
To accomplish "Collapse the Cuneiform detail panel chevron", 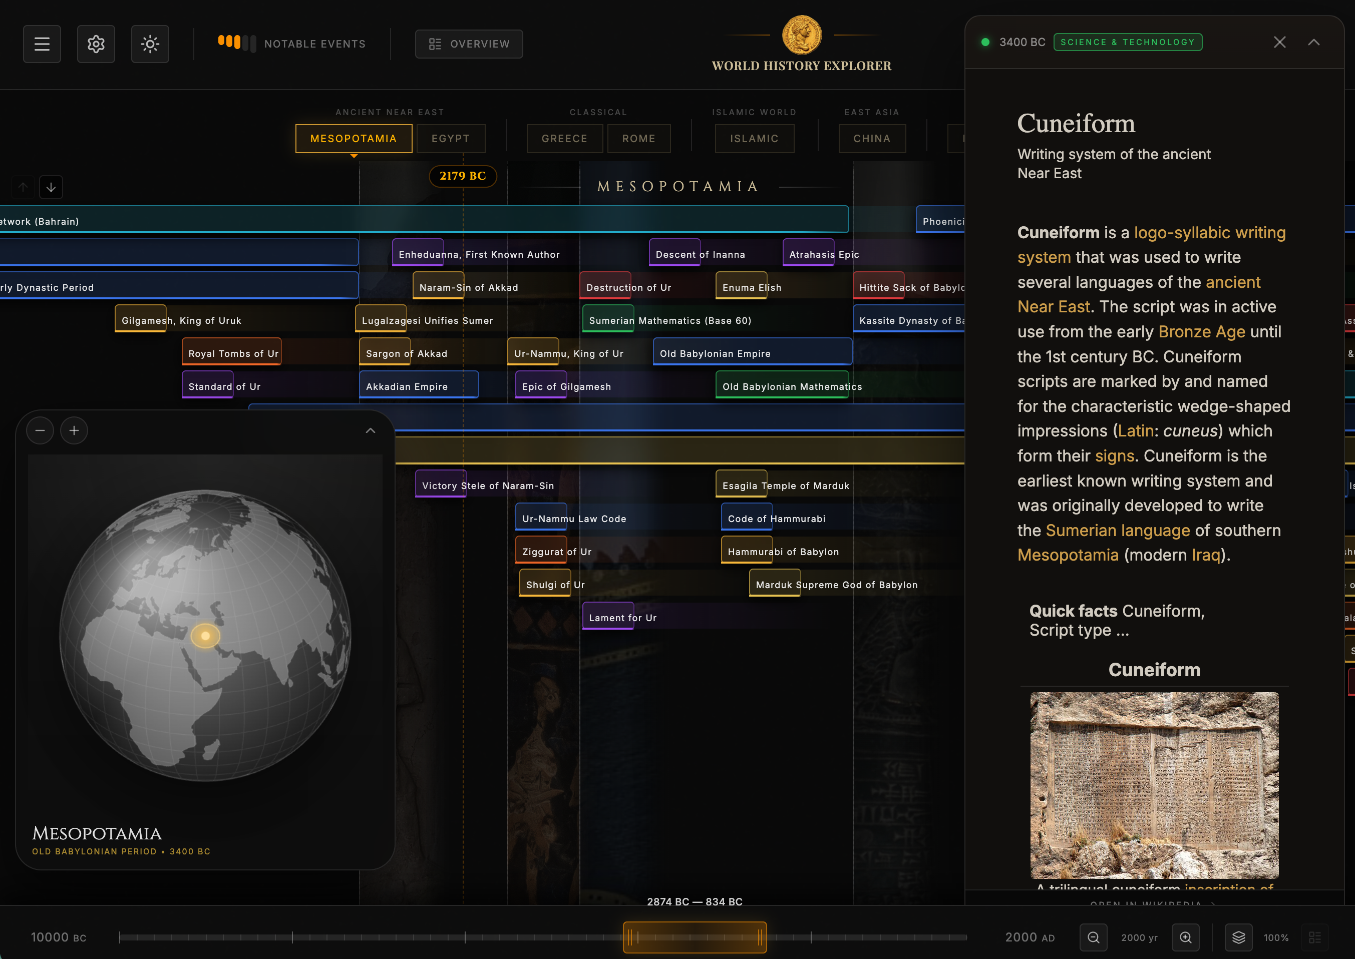I will (x=1314, y=42).
